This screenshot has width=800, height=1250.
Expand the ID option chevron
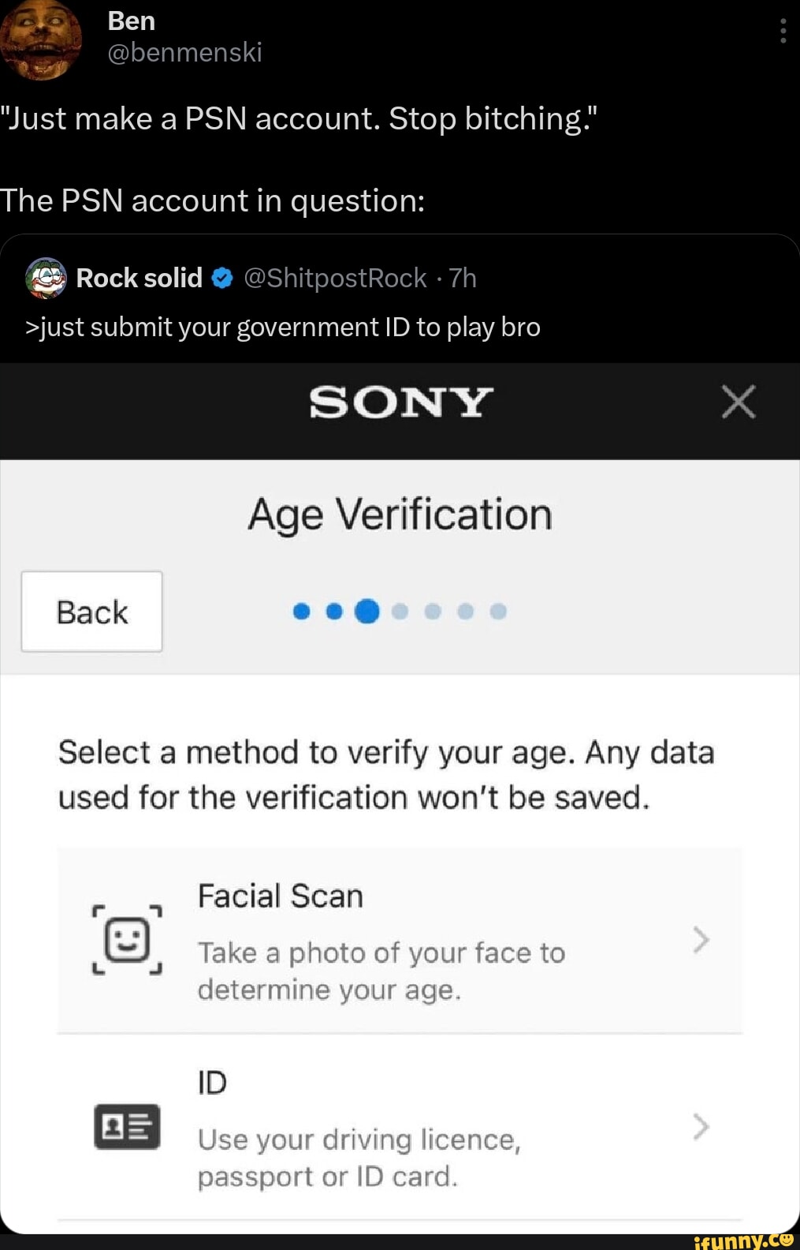[701, 1126]
